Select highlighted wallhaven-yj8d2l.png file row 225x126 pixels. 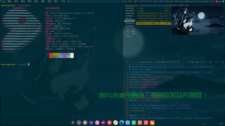click(x=154, y=24)
